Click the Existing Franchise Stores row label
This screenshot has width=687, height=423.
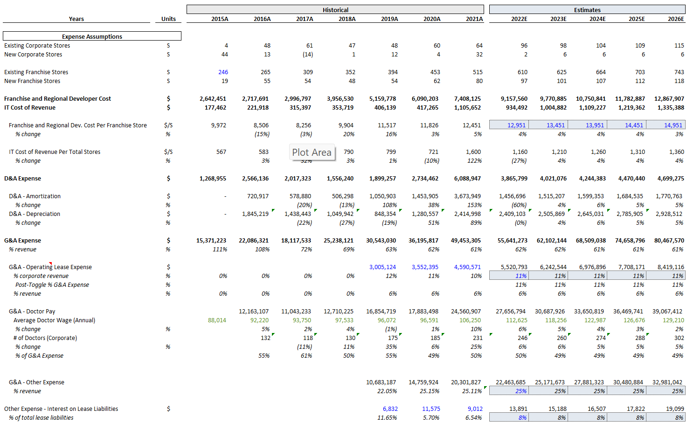pyautogui.click(x=36, y=72)
